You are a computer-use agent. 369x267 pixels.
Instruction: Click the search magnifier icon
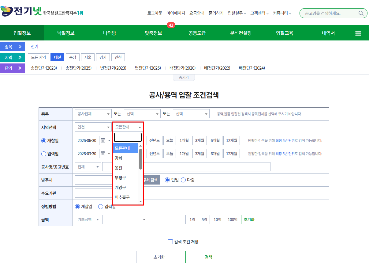[x=361, y=13]
